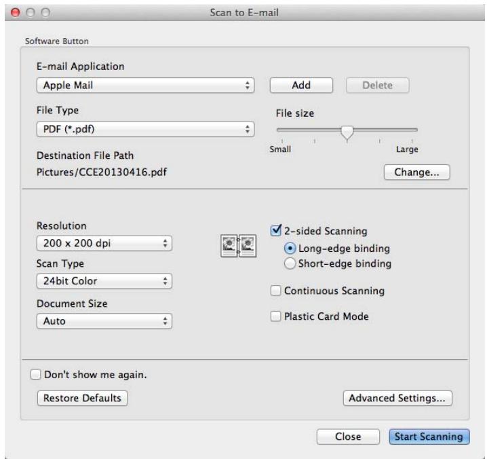Click the File size slider handle
Viewport: 487px width, 459px height.
(x=347, y=133)
